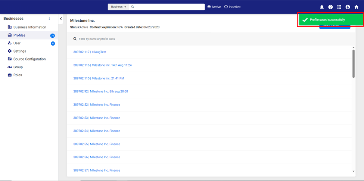Open profile 389702.115 Milestone Inc. 21:41 PM
Screen dimensions: 364x181
click(99, 78)
